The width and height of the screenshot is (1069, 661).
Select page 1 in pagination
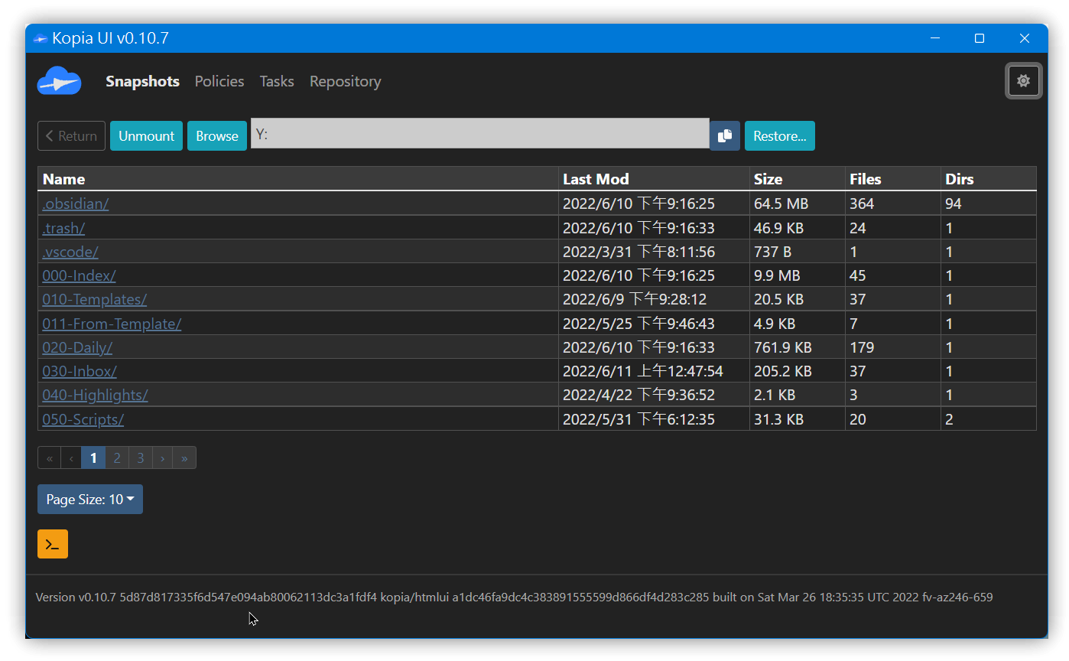coord(93,457)
